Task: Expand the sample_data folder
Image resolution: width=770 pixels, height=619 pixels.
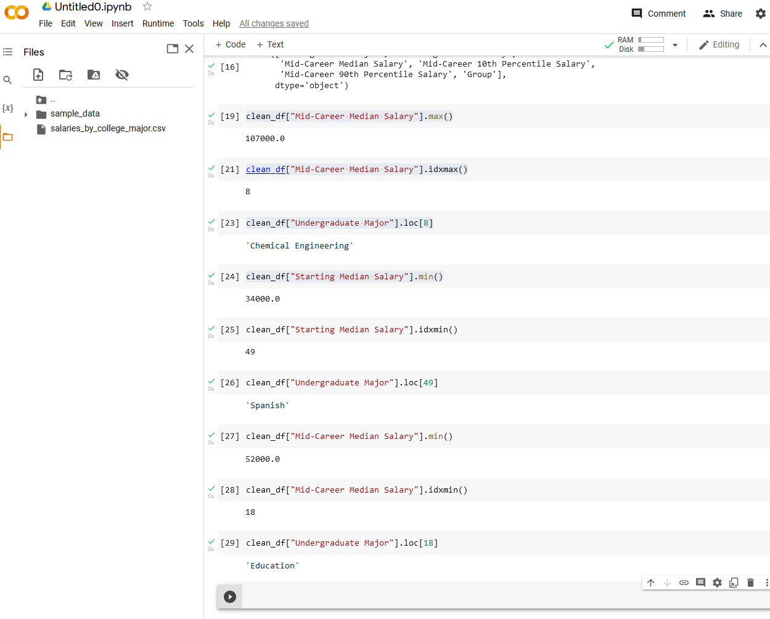Action: [25, 113]
